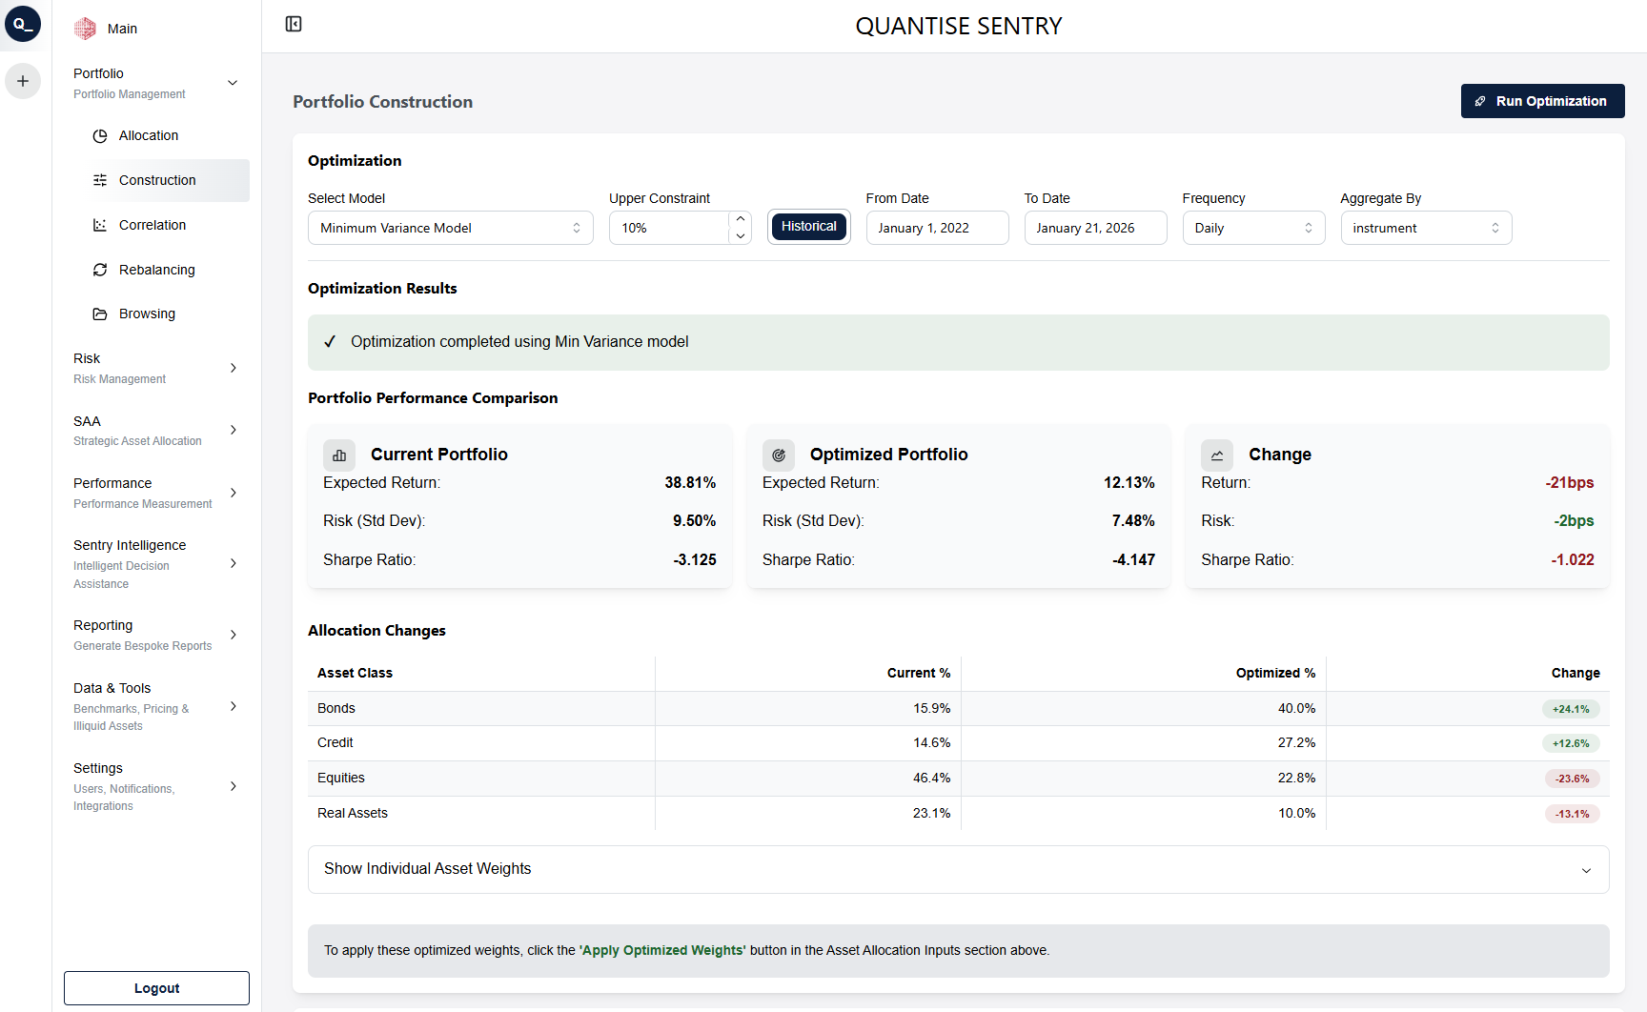This screenshot has width=1647, height=1012.
Task: Open Construction via its sliders icon
Action: (100, 179)
